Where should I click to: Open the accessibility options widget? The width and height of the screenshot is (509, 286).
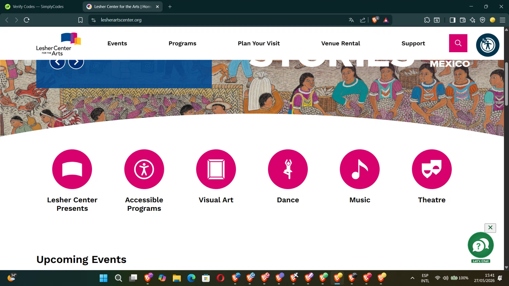click(488, 45)
